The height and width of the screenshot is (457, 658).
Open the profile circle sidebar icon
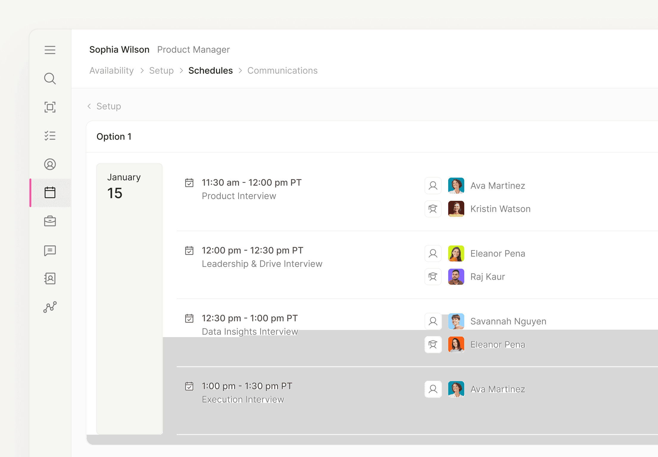click(50, 164)
